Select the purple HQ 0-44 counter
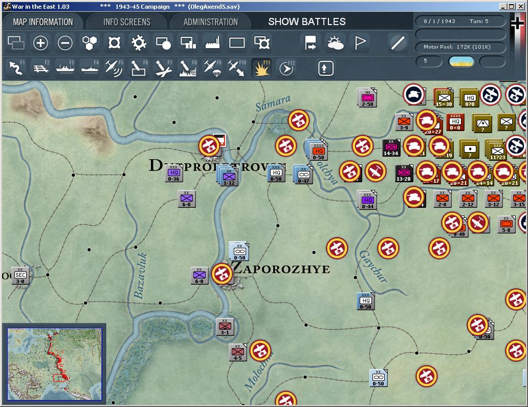The image size is (528, 407). (367, 200)
